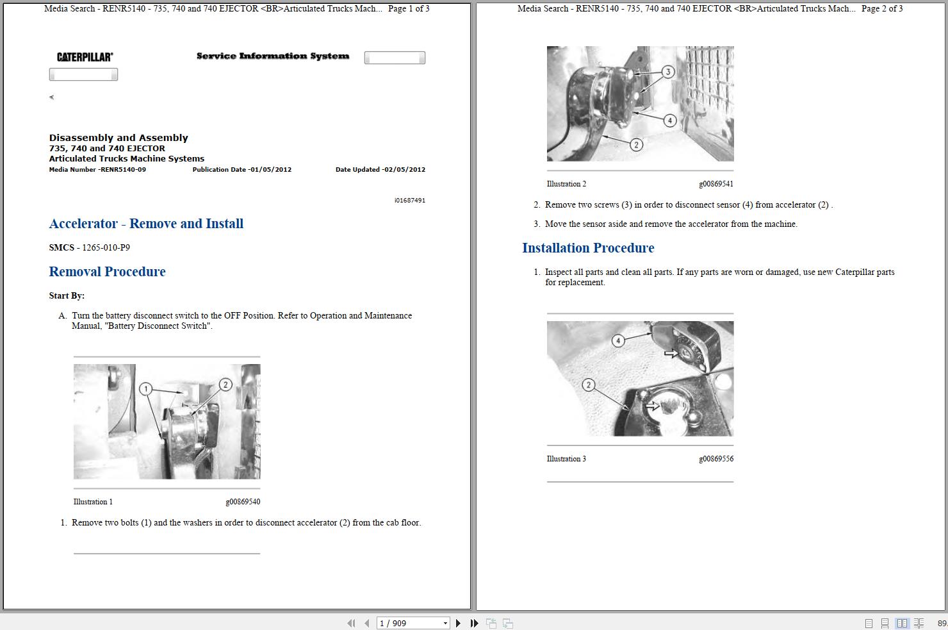
Task: Enable scrolling single page layout
Action: click(x=885, y=623)
